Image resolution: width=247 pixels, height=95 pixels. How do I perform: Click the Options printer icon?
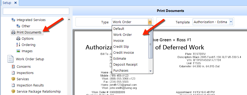[x=18, y=38]
